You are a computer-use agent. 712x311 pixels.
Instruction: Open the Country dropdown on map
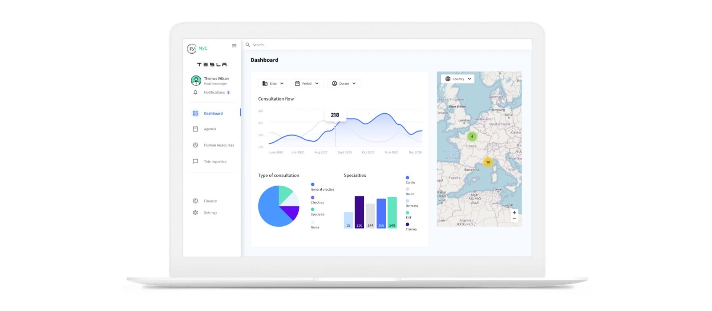(458, 79)
